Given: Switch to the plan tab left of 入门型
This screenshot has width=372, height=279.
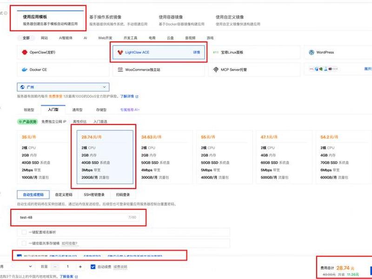Looking at the screenshot, I should pos(29,110).
